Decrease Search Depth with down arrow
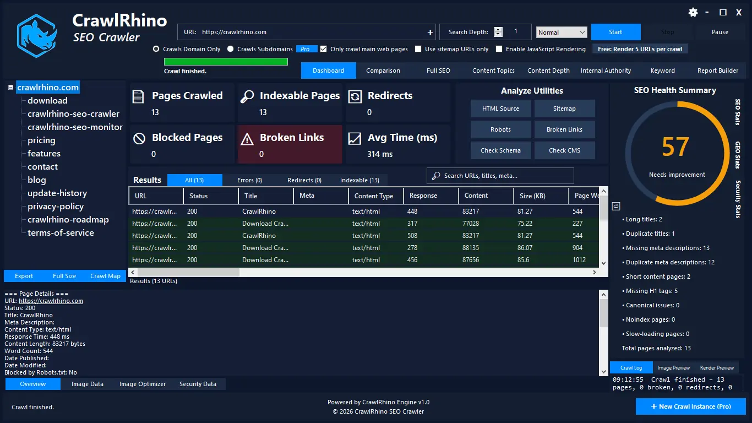 pos(498,35)
